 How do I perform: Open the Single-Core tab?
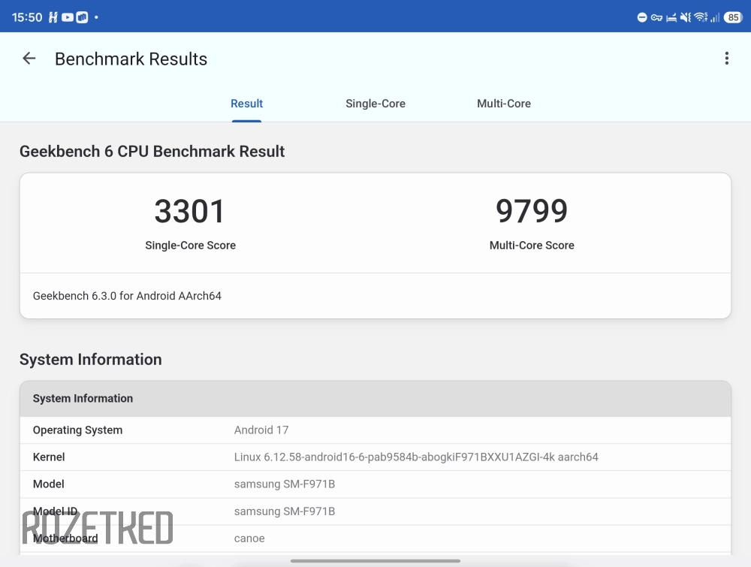375,104
